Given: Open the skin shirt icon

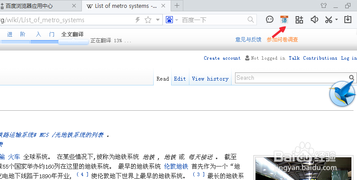Looking at the screenshot, I should (323, 6).
